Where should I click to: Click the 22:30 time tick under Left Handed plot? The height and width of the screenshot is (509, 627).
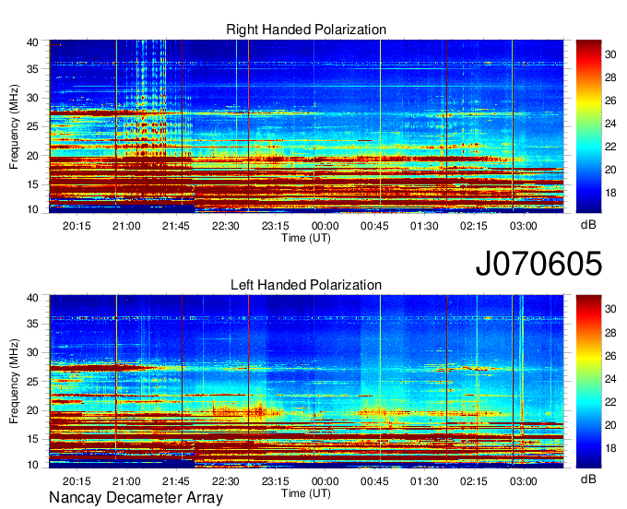point(226,481)
